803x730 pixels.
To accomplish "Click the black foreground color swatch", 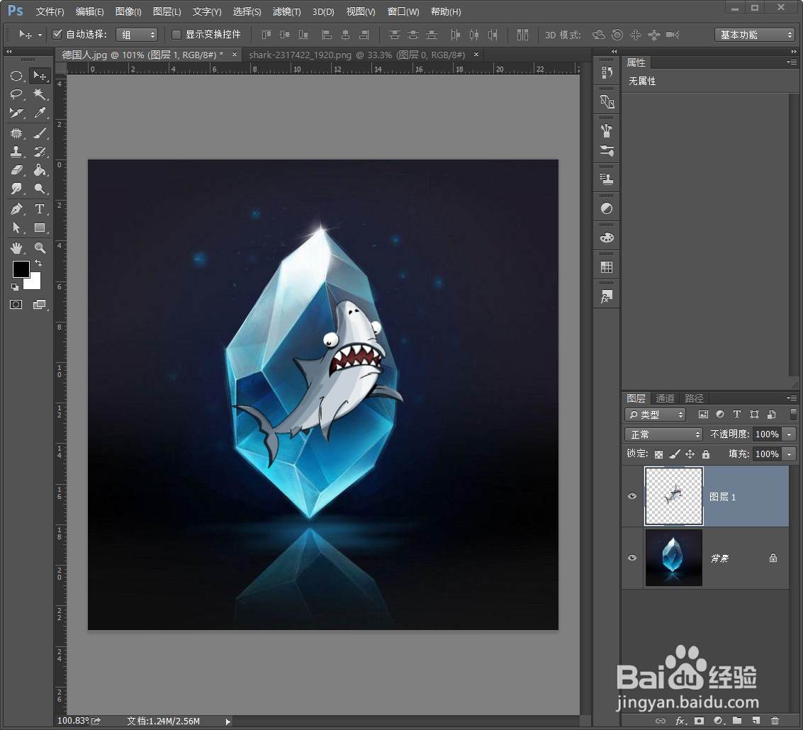I will [x=21, y=269].
